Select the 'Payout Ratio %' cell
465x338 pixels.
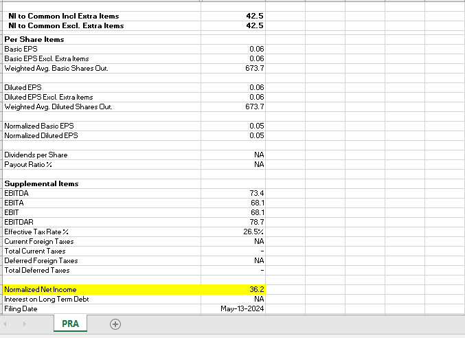[x=102, y=165]
